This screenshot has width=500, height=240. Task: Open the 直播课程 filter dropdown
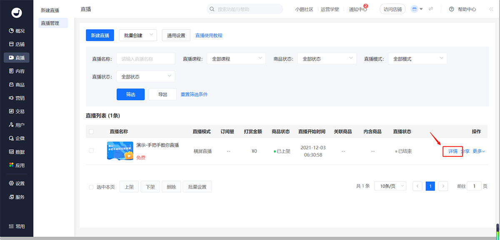pyautogui.click(x=236, y=59)
